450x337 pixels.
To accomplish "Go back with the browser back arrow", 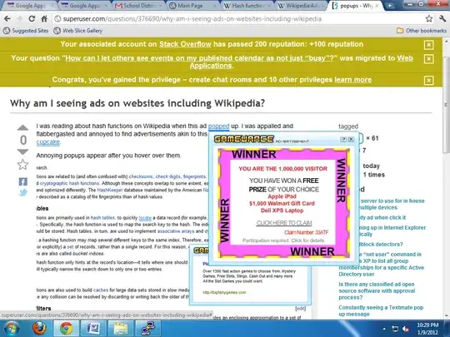I will [7, 19].
